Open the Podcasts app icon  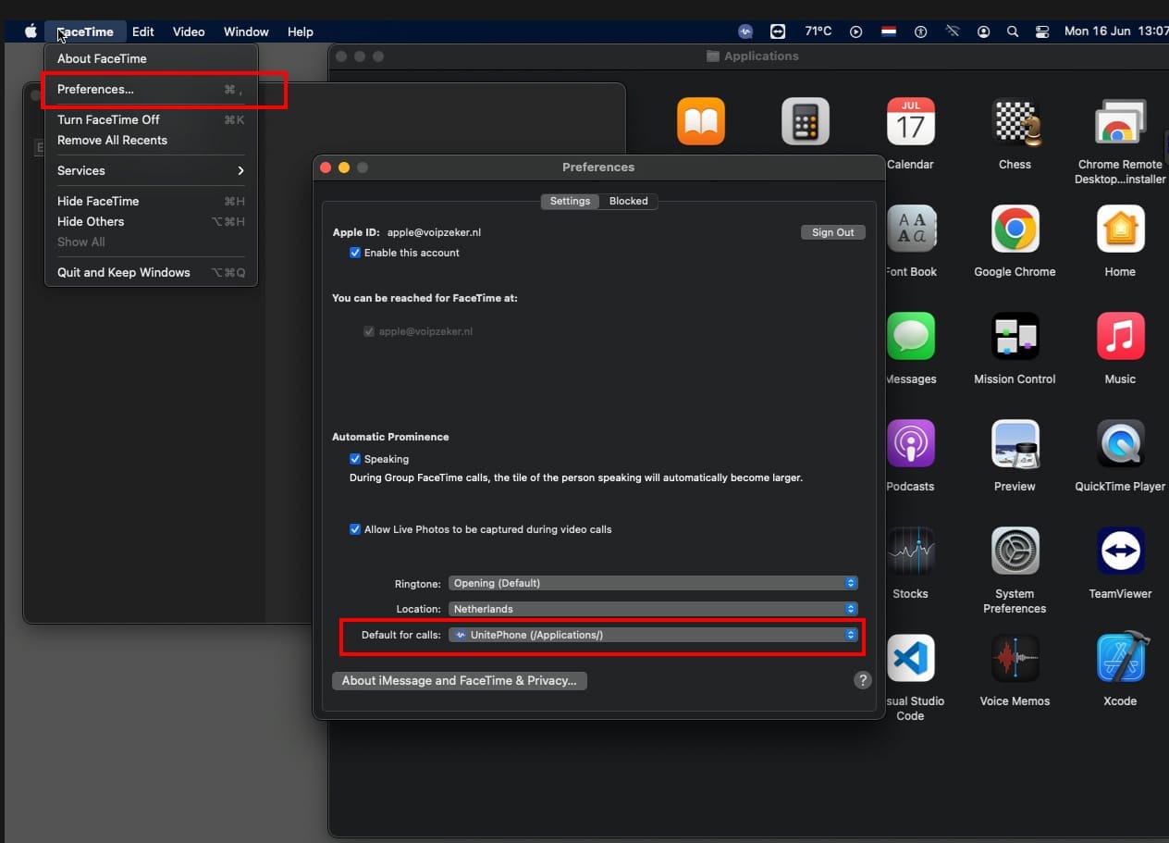pos(910,443)
